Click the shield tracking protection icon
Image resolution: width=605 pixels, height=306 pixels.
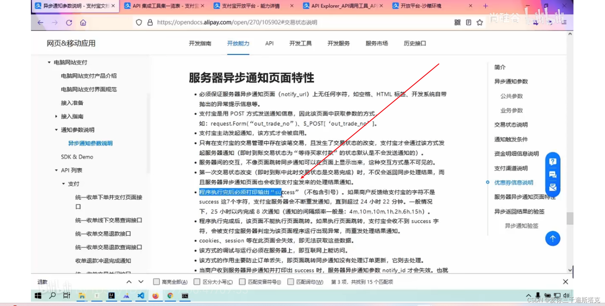point(139,22)
